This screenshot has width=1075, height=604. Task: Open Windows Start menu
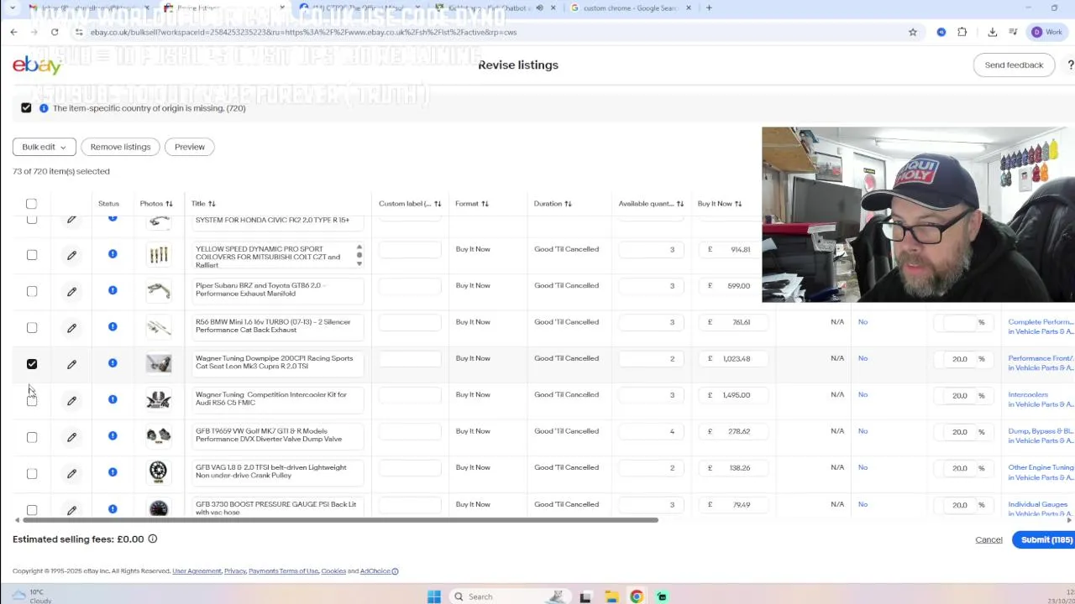[434, 596]
